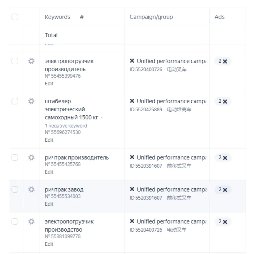
Task: Click the Campaign/group column header
Action: (x=151, y=17)
